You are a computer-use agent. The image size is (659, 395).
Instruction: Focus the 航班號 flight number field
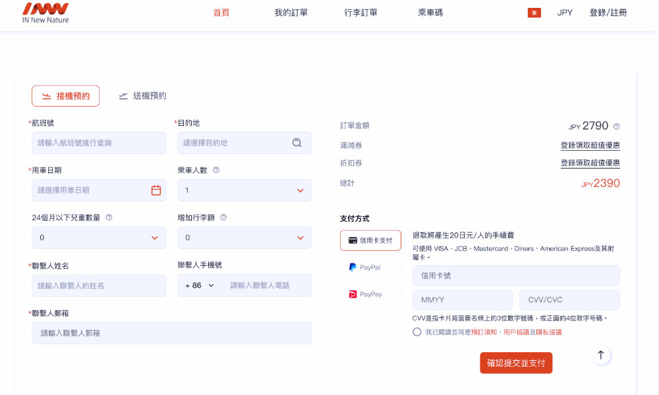click(x=100, y=143)
